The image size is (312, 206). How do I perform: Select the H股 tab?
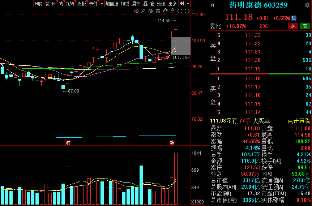39,4
